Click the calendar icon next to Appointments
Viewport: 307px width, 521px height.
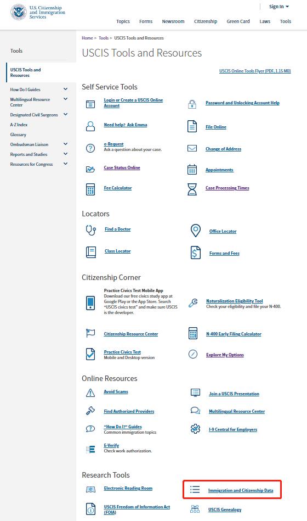pyautogui.click(x=192, y=170)
